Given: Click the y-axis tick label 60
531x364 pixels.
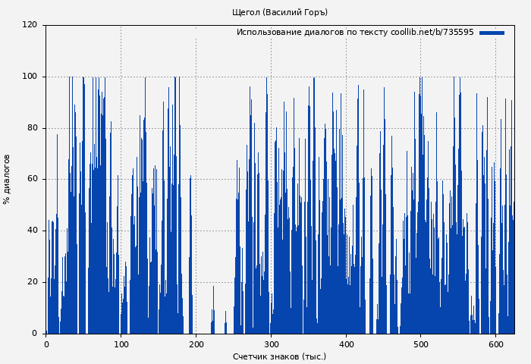Looking at the screenshot, I should click(x=32, y=180).
